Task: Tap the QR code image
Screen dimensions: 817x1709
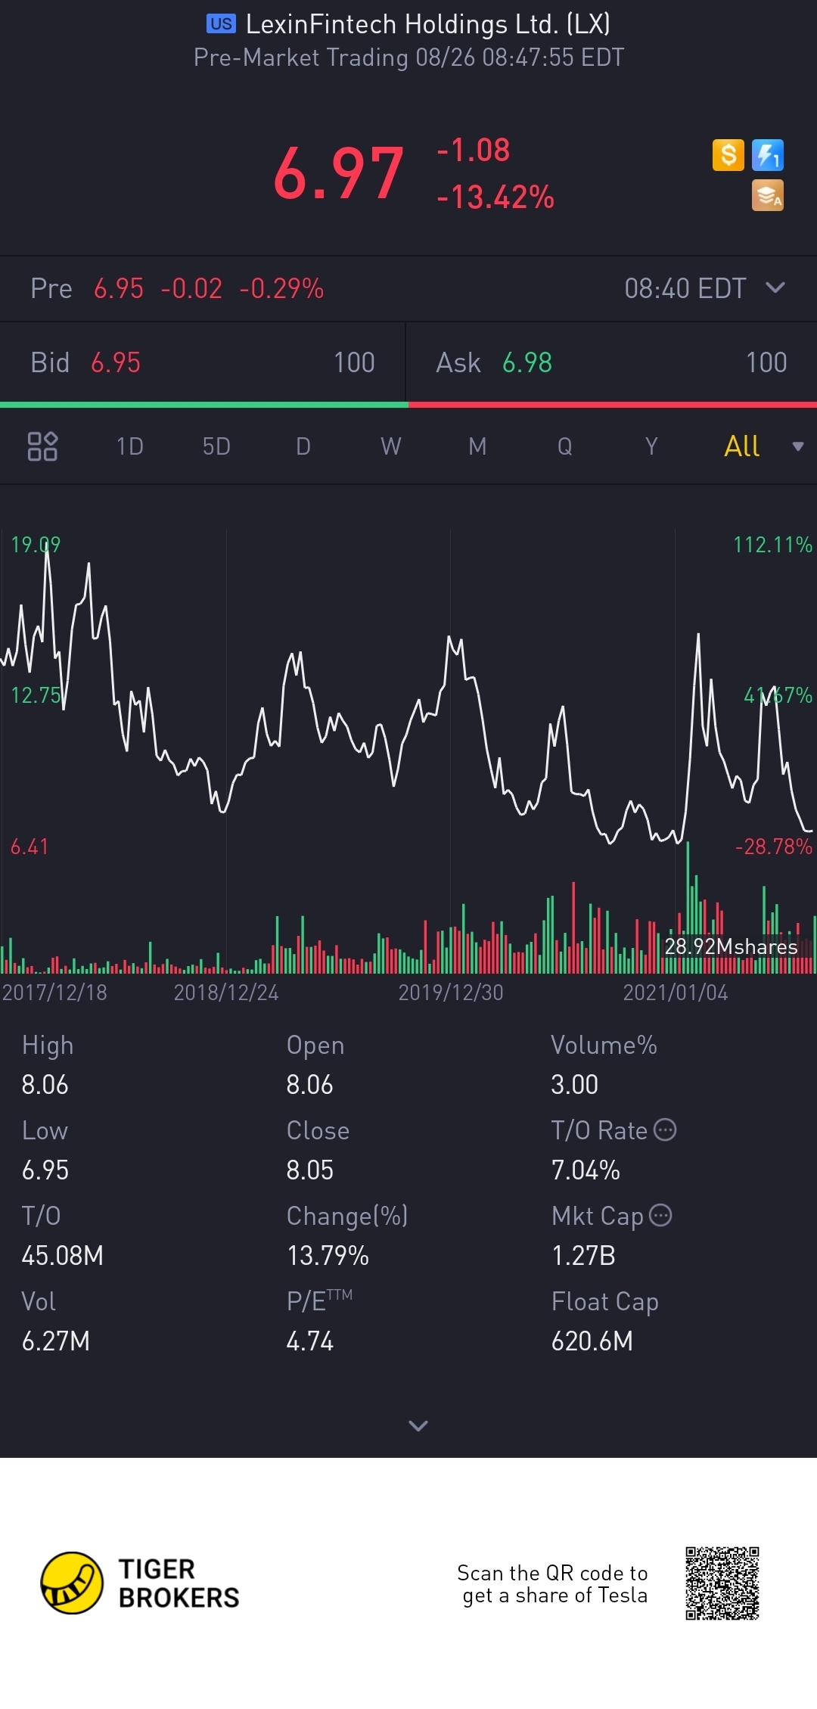Action: [722, 1583]
